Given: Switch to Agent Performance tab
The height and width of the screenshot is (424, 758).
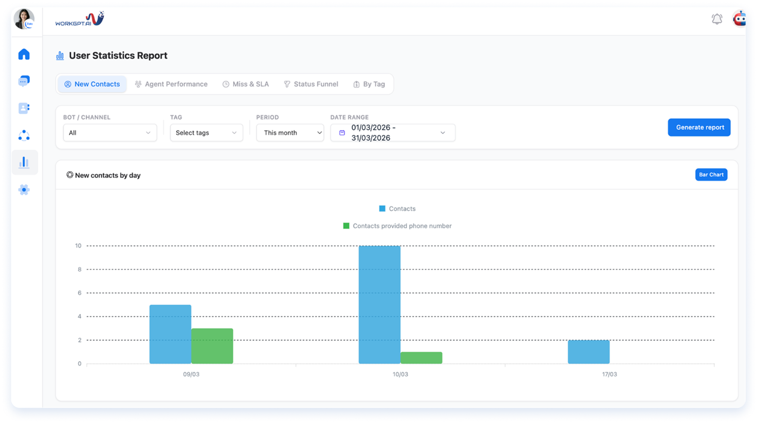Looking at the screenshot, I should (171, 84).
